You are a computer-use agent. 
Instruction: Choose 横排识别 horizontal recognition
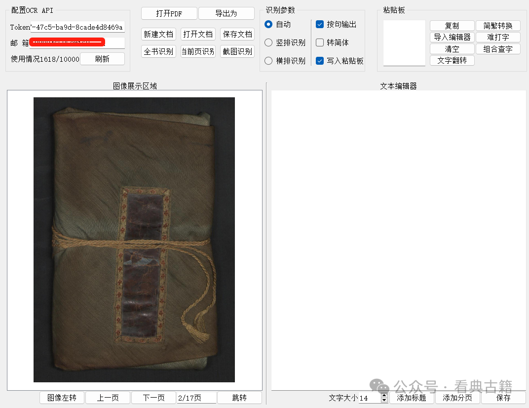tap(268, 61)
